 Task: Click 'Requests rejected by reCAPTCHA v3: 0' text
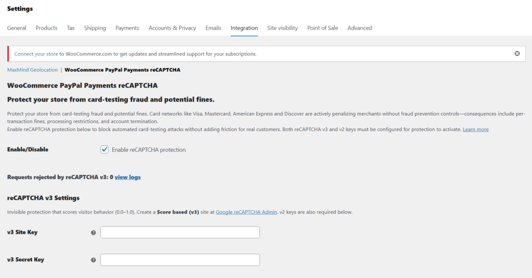tap(60, 177)
